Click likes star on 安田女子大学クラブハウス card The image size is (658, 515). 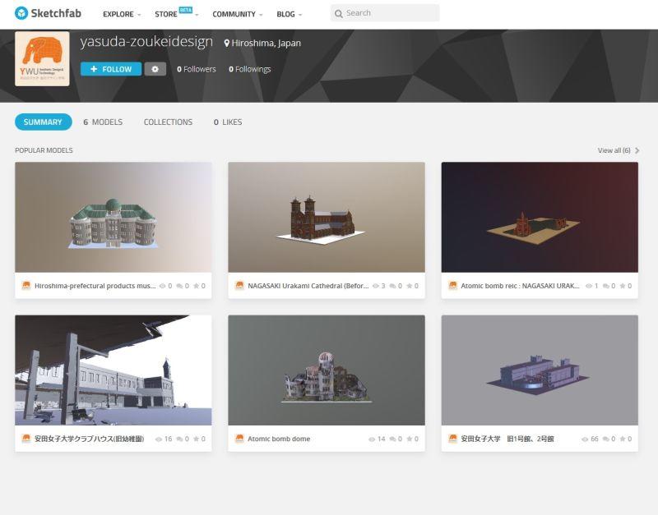coord(196,439)
